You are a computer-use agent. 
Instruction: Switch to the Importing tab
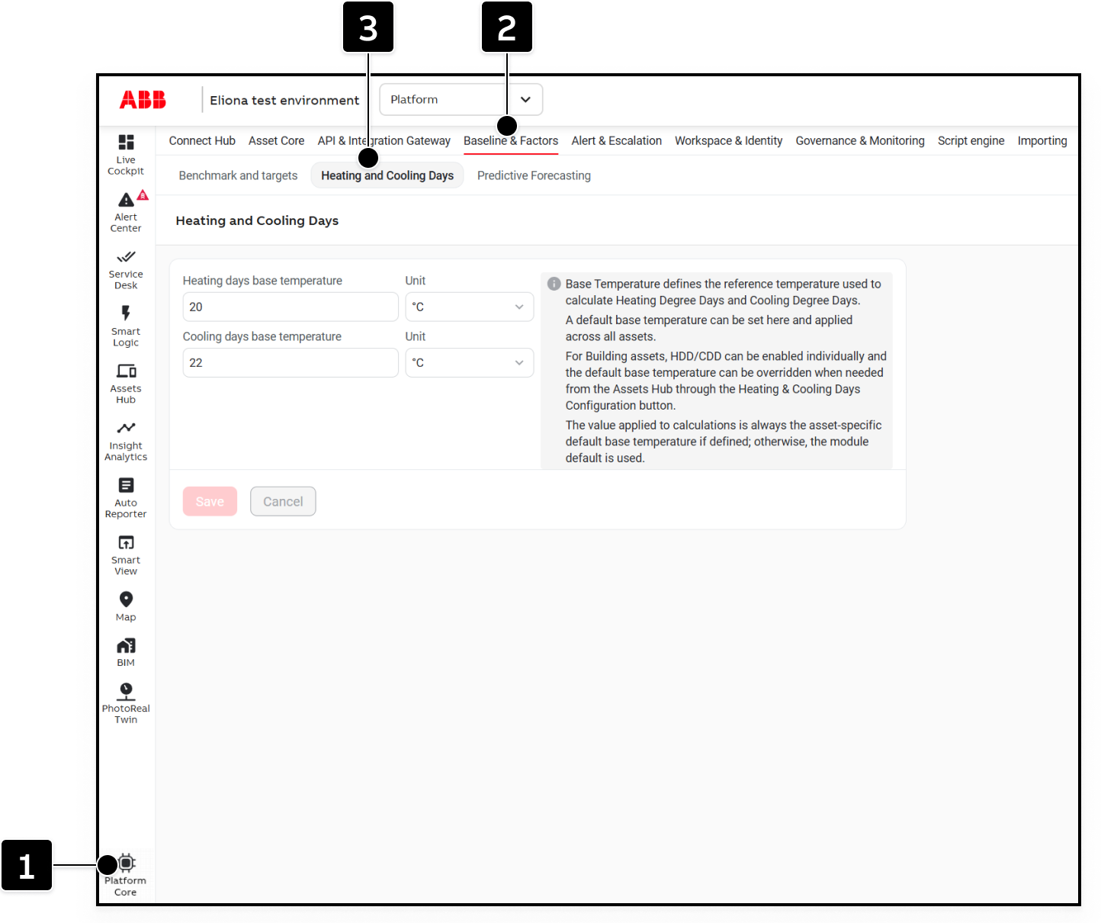pyautogui.click(x=1042, y=140)
